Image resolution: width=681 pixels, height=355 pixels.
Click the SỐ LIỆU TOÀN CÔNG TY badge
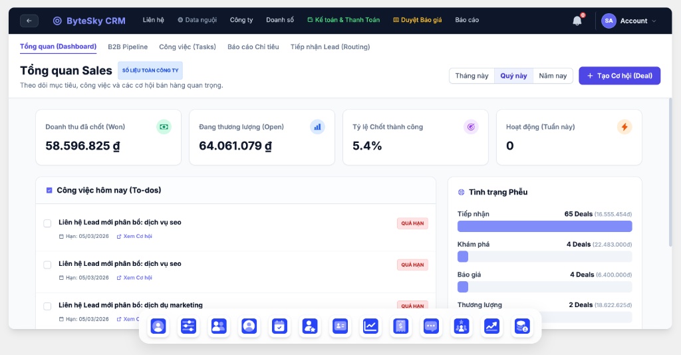pyautogui.click(x=150, y=70)
